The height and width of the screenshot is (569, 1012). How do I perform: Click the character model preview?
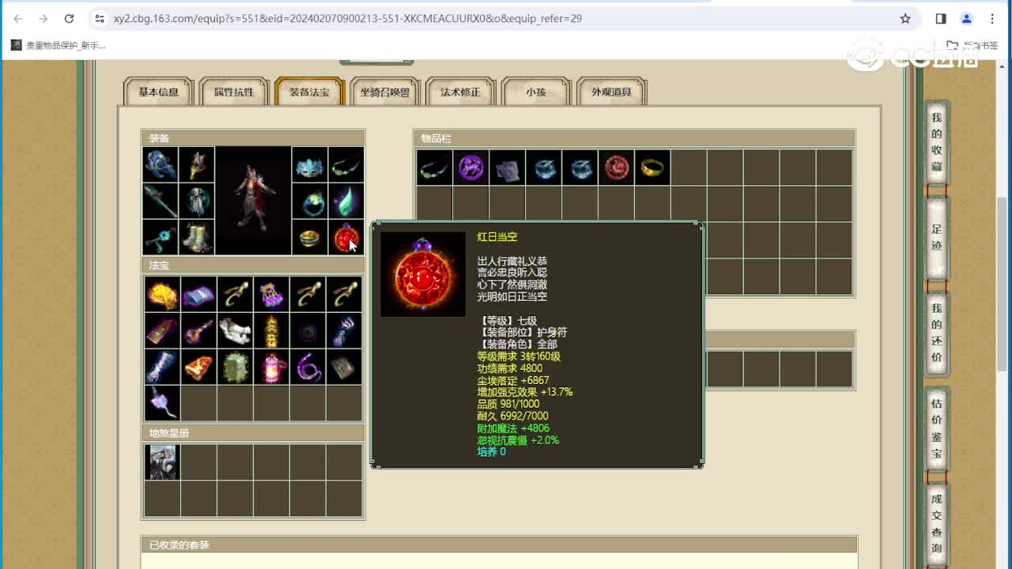click(x=253, y=201)
